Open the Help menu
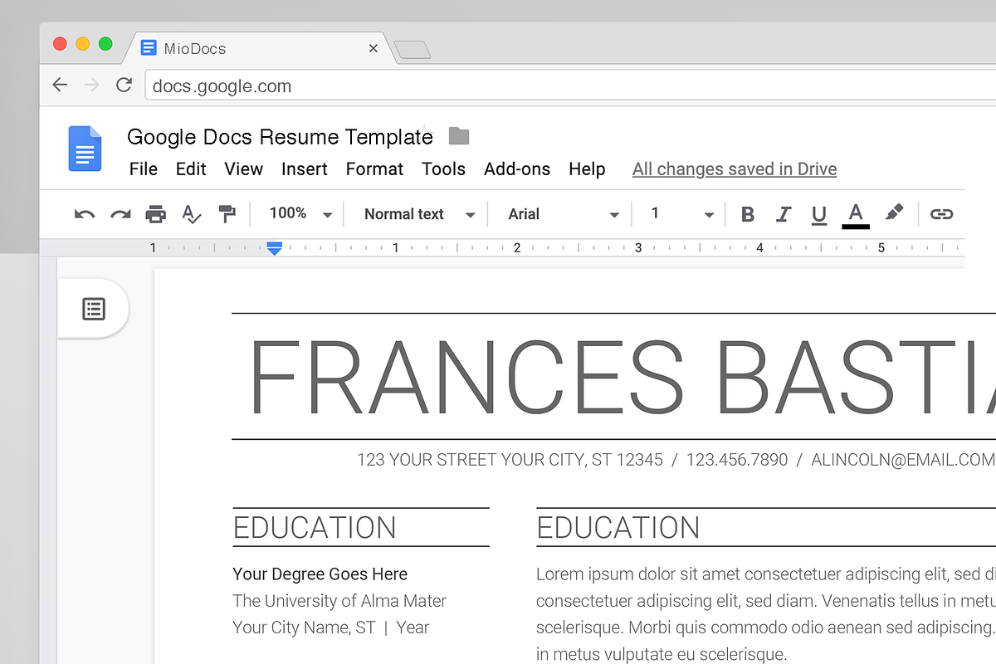This screenshot has width=996, height=664. coord(587,169)
